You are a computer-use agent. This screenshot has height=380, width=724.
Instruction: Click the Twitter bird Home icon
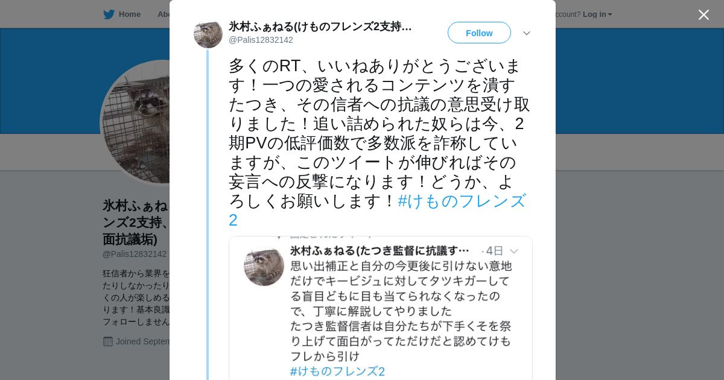tap(109, 14)
